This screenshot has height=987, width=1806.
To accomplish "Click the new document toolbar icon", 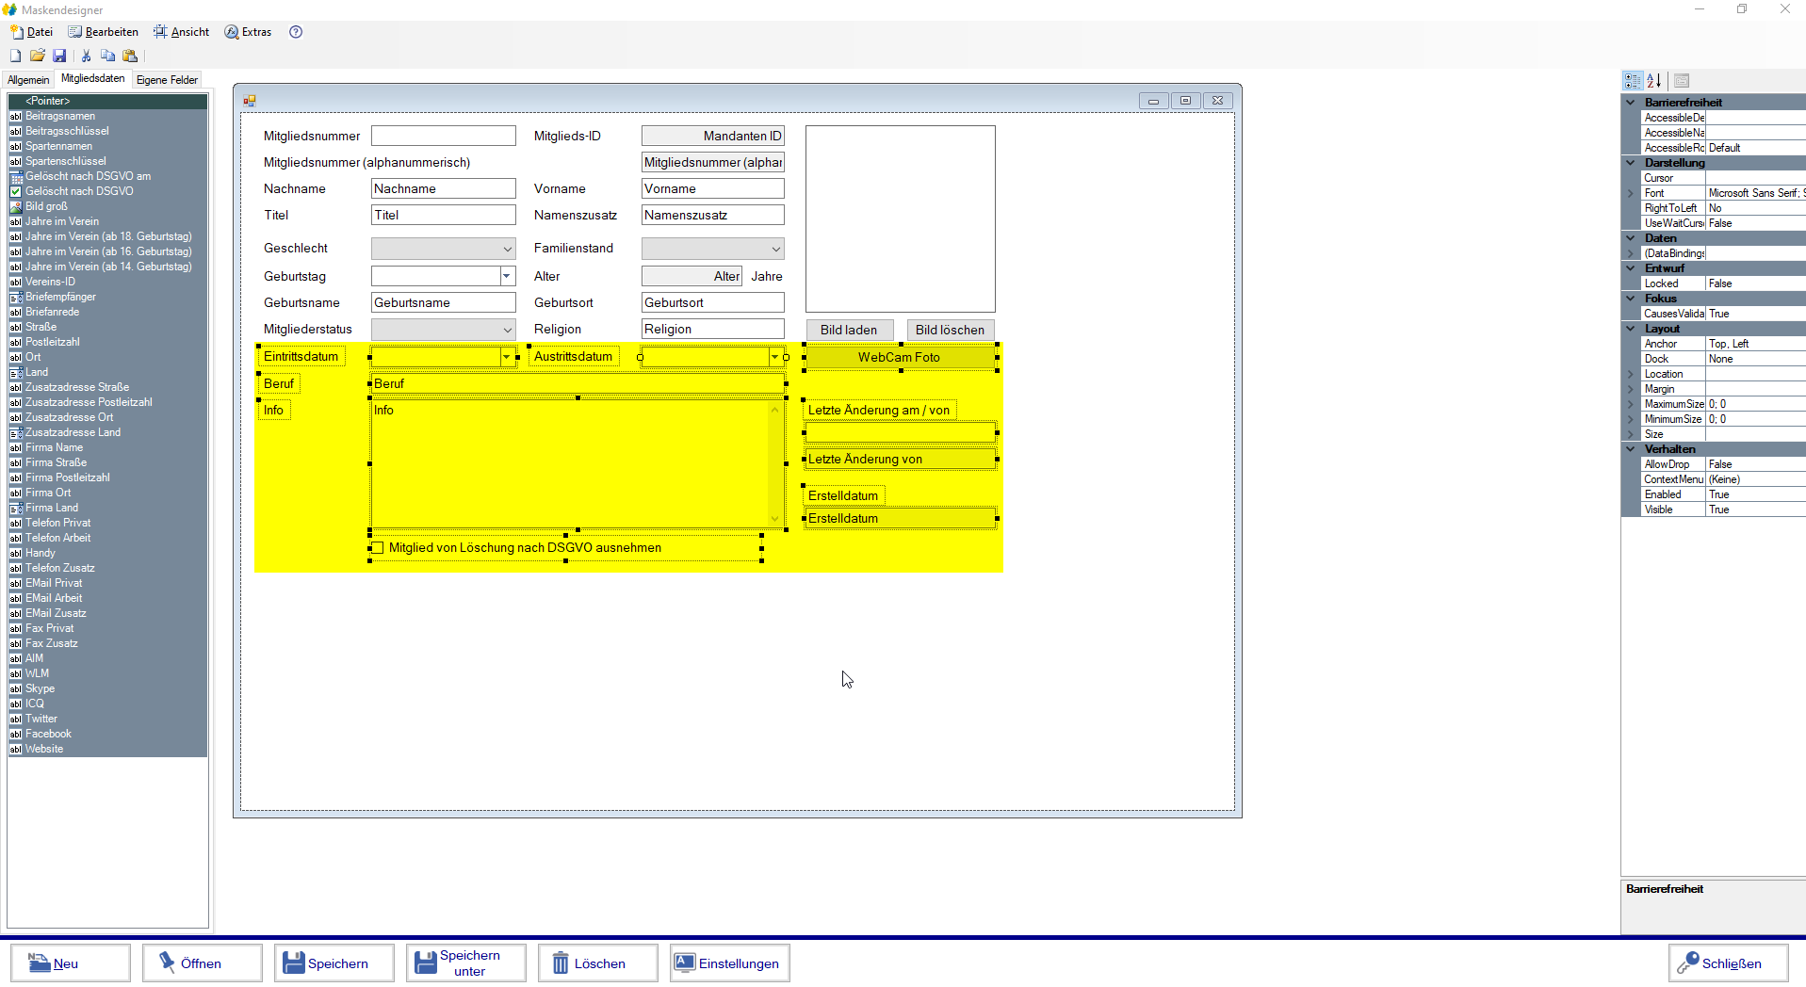I will point(15,57).
